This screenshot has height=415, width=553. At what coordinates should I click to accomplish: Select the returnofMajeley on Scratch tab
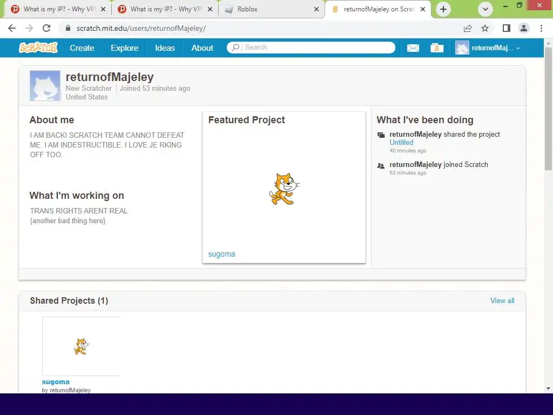click(x=377, y=9)
